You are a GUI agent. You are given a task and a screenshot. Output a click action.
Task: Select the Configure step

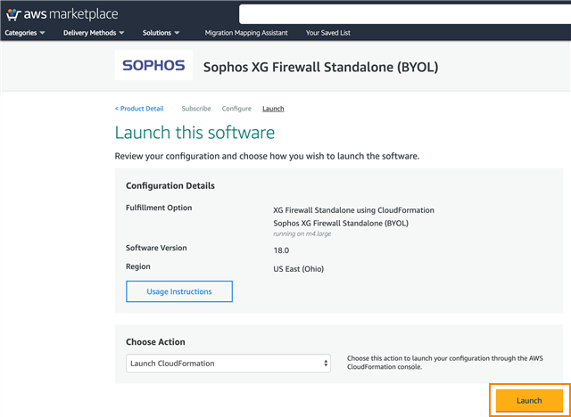tap(236, 109)
